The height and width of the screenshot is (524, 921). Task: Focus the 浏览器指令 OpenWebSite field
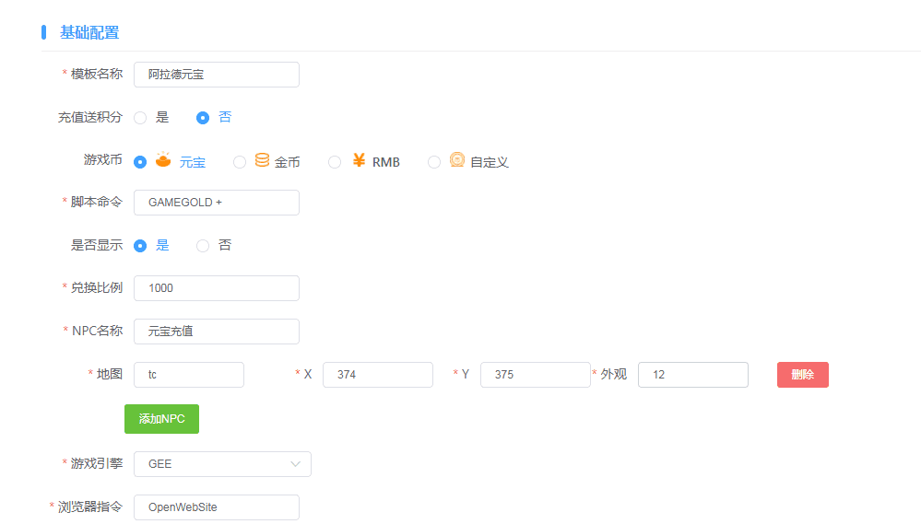[x=216, y=507]
